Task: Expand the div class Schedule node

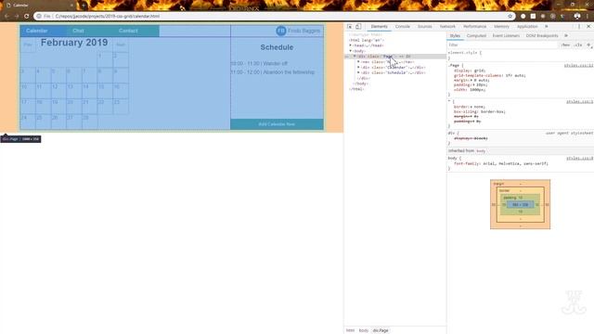Action: (359, 72)
